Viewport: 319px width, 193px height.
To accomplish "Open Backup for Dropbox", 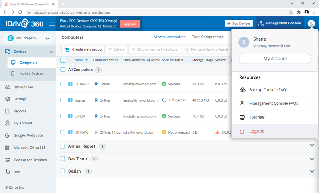I will (30, 160).
